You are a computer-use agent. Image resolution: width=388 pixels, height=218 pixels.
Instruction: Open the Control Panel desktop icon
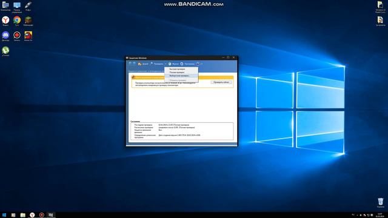(x=17, y=7)
